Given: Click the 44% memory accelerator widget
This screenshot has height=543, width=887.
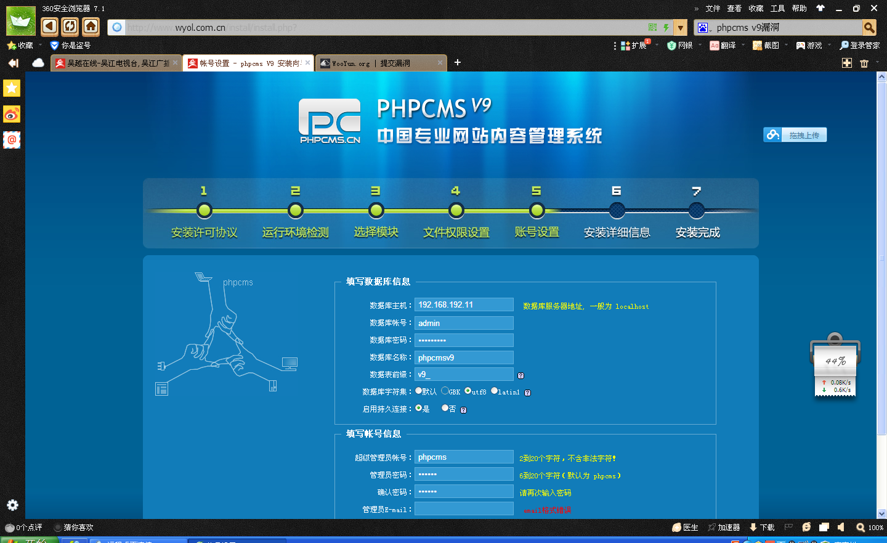Looking at the screenshot, I should [835, 364].
